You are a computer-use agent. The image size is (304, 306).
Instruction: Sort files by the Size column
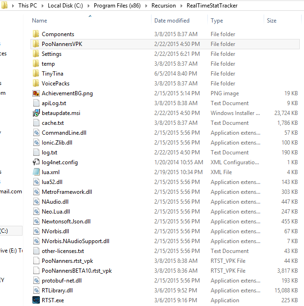(x=271, y=21)
